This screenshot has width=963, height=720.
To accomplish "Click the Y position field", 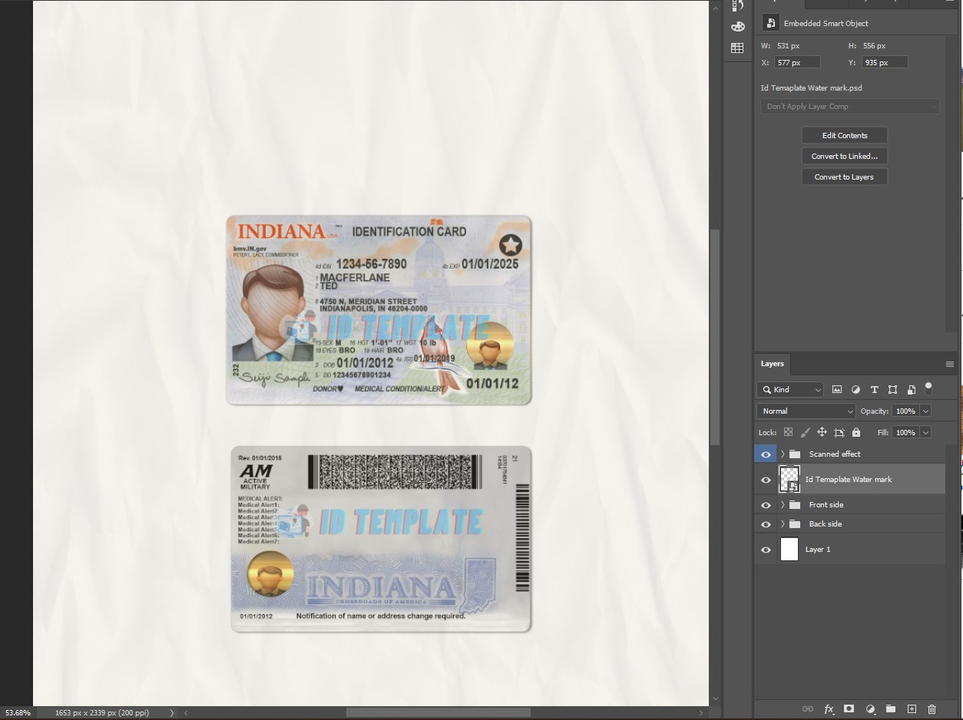I will [884, 62].
